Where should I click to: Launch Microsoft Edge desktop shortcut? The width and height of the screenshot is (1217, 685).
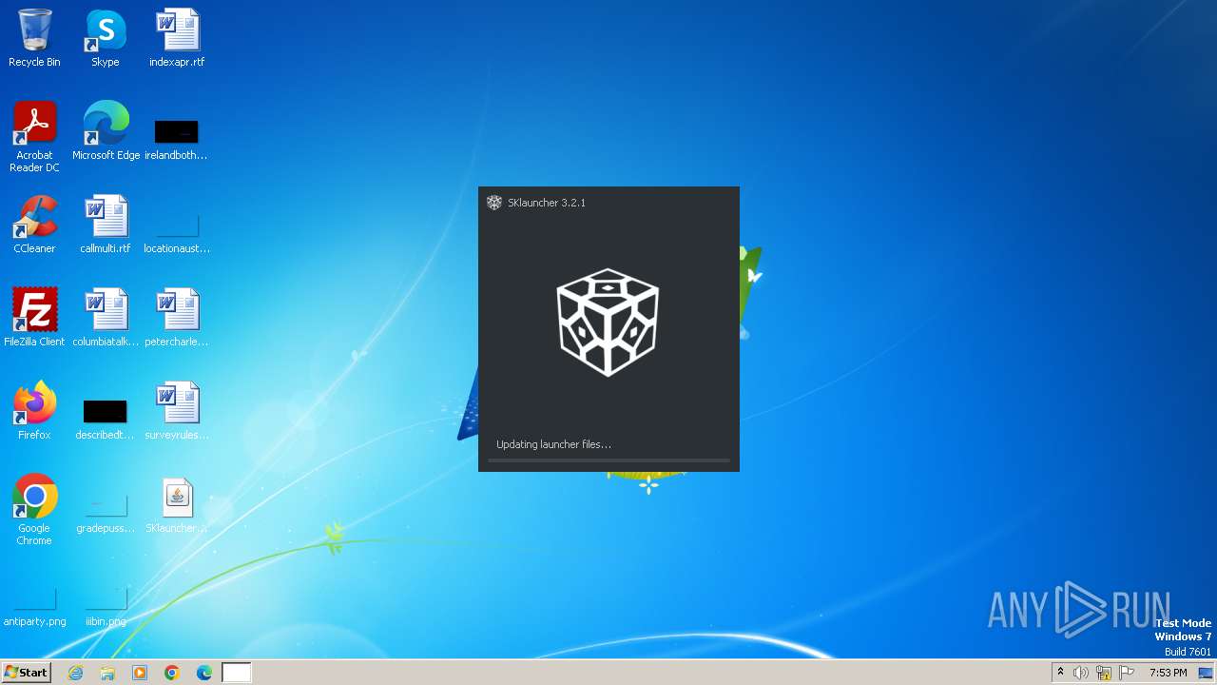(x=106, y=131)
